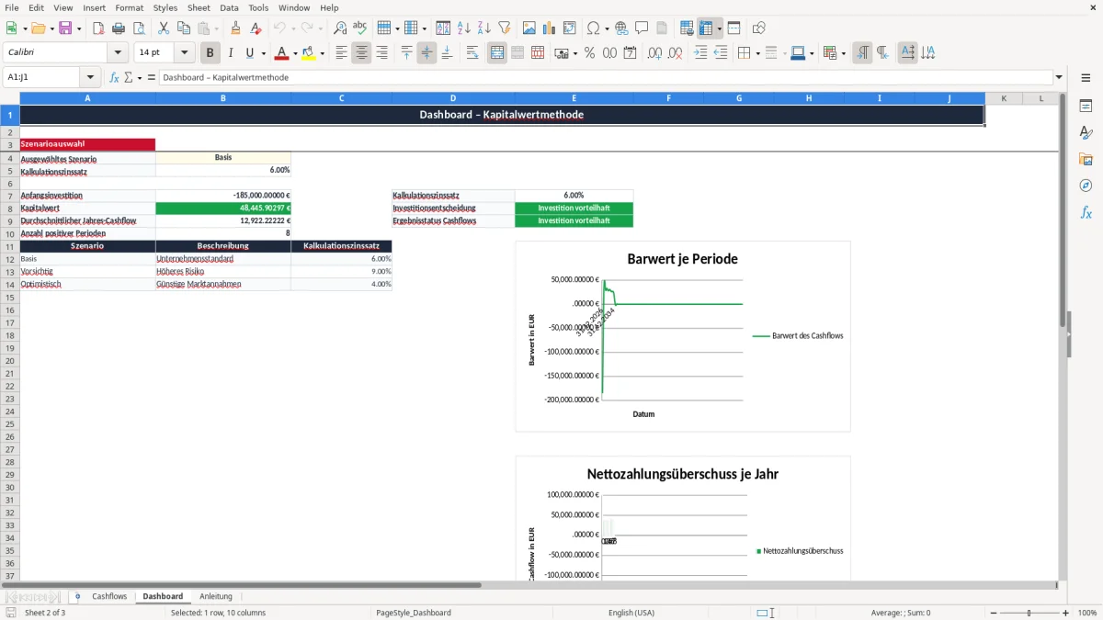Apply the red font color
The height and width of the screenshot is (620, 1103).
pyautogui.click(x=282, y=53)
